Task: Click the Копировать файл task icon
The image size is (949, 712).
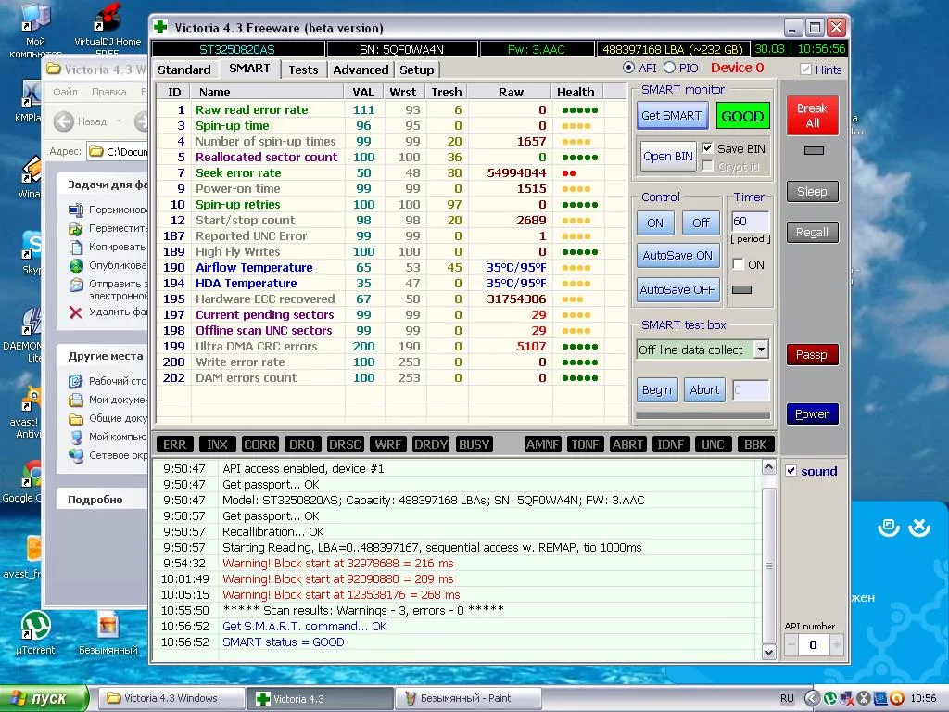Action: coord(76,247)
